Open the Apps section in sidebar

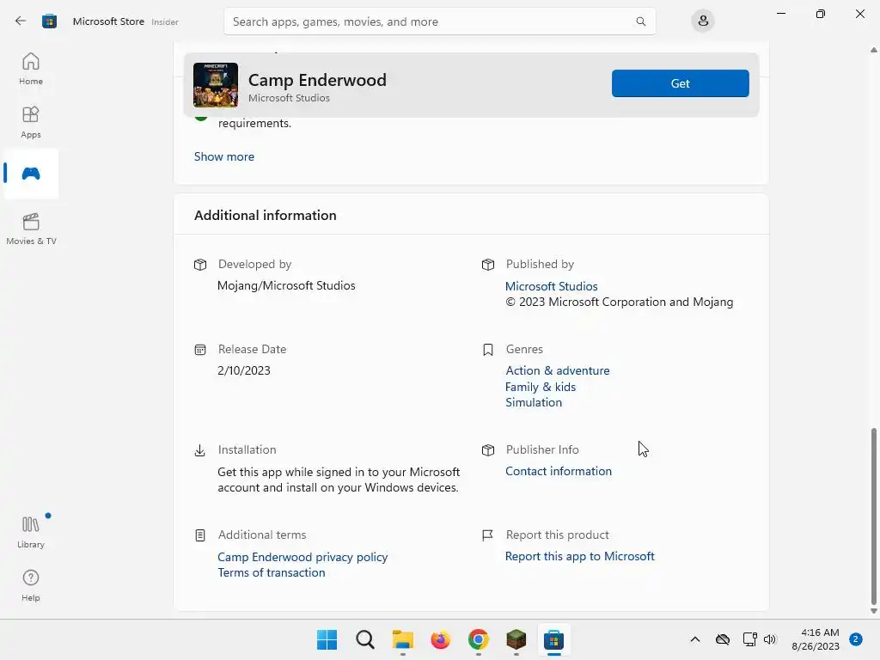31,122
